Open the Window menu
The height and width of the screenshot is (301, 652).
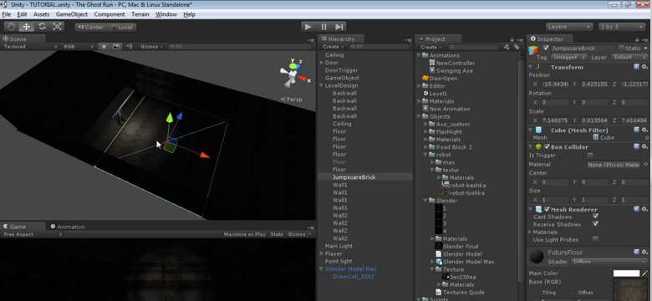[166, 14]
